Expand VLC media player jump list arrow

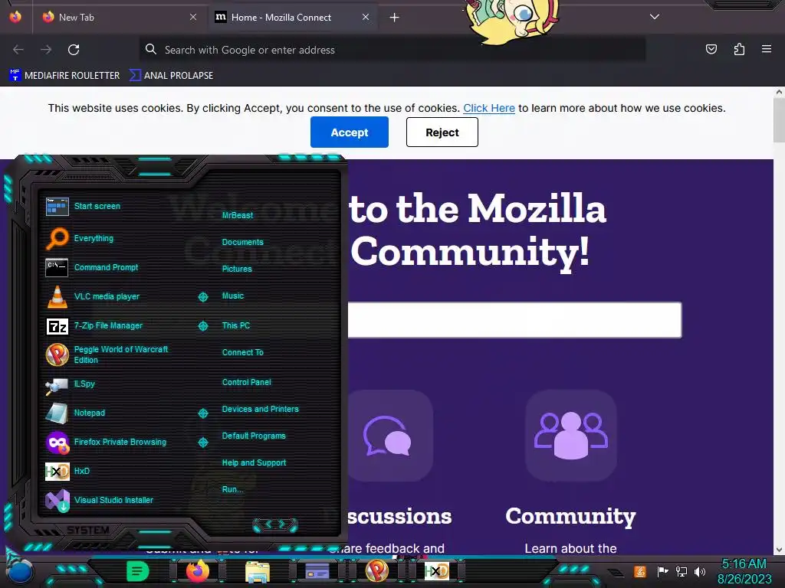[x=202, y=297]
